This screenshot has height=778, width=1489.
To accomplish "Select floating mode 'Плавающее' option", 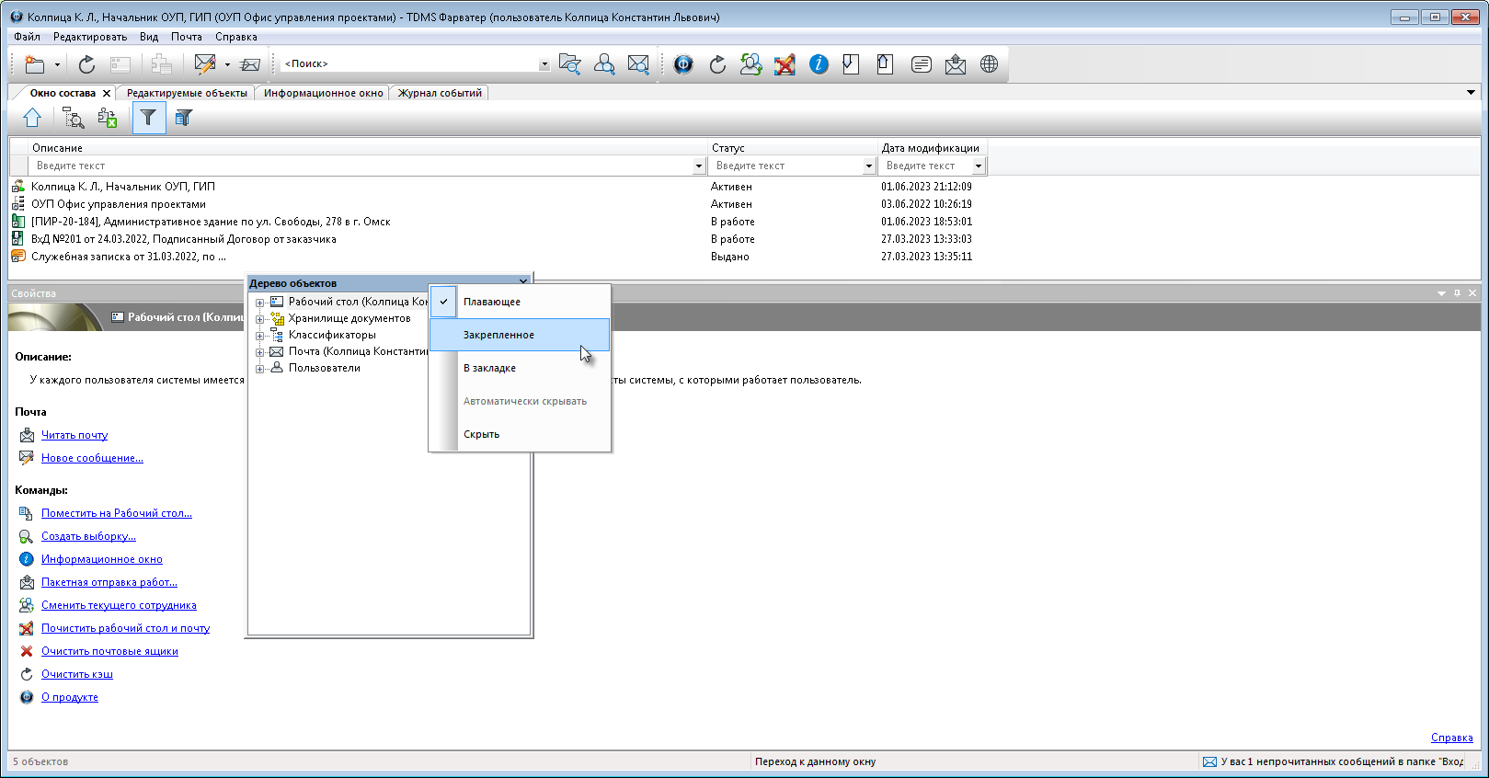I will tap(520, 302).
